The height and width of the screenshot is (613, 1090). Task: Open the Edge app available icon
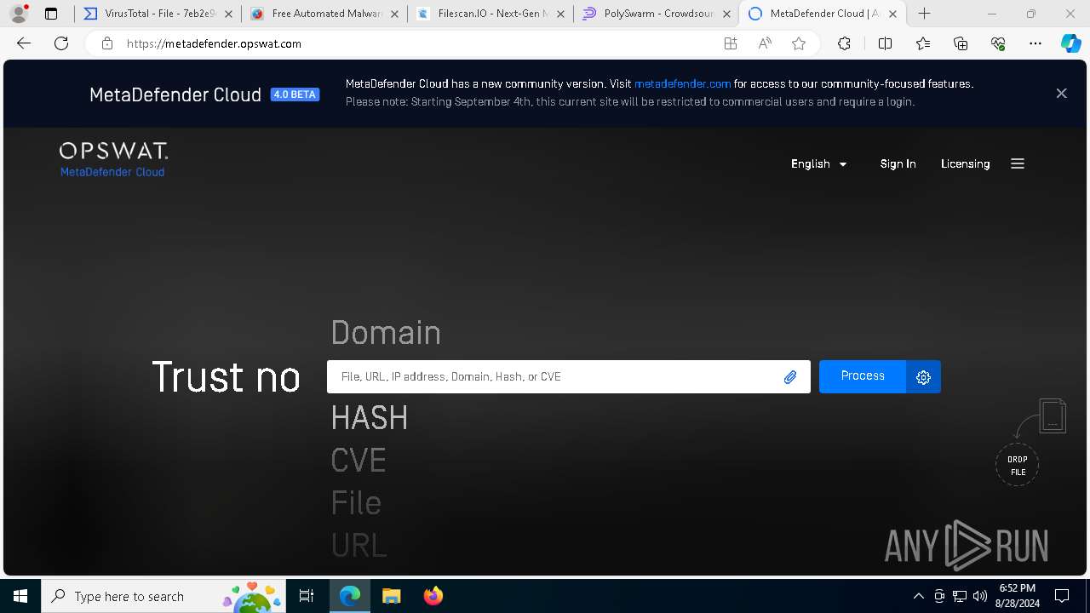tap(730, 43)
